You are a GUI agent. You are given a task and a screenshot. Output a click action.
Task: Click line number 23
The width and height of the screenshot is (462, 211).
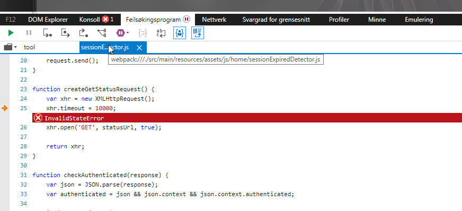23,89
